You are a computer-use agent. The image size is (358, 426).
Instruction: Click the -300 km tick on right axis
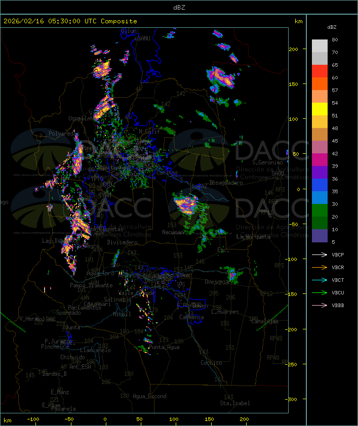pyautogui.click(x=292, y=399)
